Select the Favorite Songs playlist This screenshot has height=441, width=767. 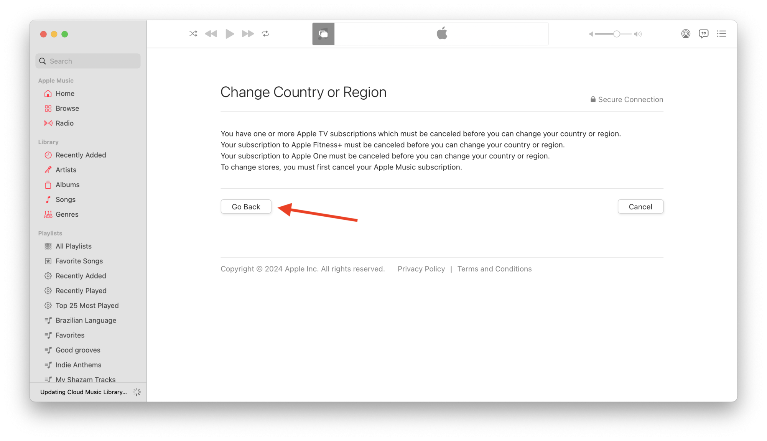79,261
